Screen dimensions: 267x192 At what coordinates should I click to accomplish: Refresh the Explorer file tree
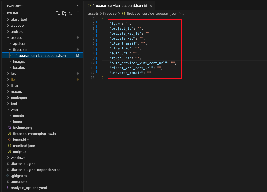71,13
